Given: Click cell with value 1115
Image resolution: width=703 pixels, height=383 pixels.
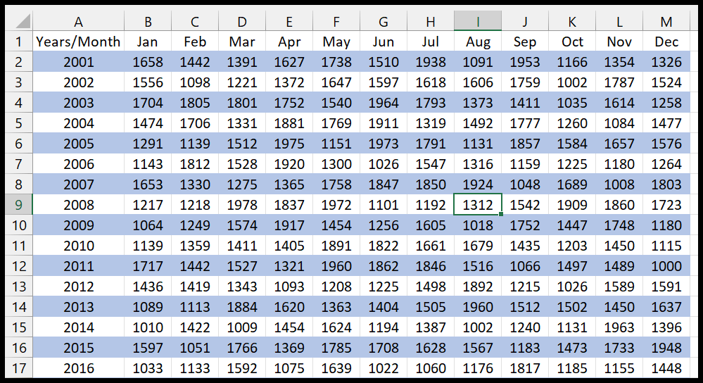Looking at the screenshot, I should pos(666,246).
